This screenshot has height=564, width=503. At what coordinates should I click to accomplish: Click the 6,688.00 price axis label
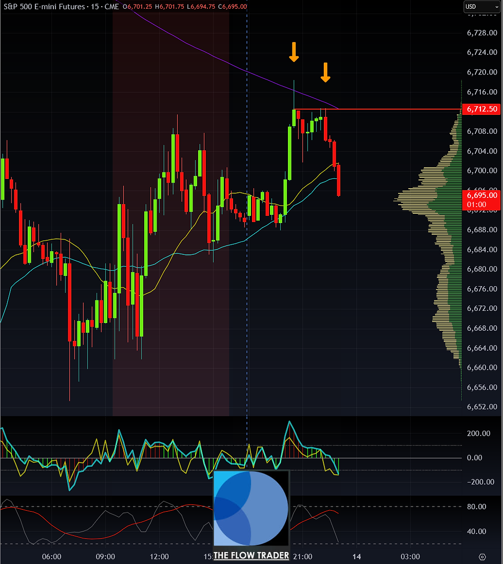click(x=482, y=230)
